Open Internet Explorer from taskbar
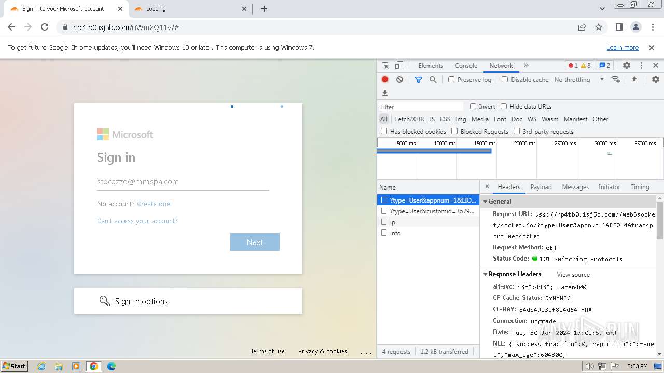This screenshot has width=664, height=373. coord(41,366)
